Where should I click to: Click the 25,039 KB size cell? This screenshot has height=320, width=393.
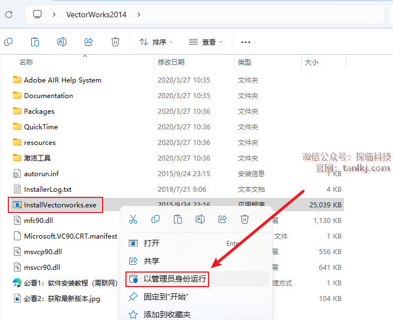[x=326, y=205]
